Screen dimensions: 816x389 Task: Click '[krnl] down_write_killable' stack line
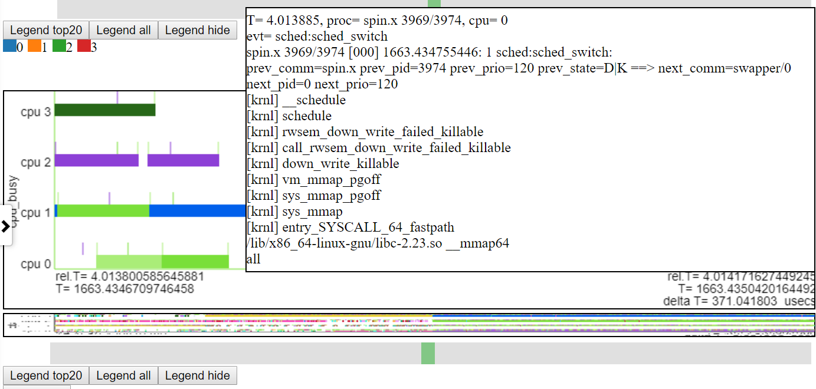coord(323,164)
